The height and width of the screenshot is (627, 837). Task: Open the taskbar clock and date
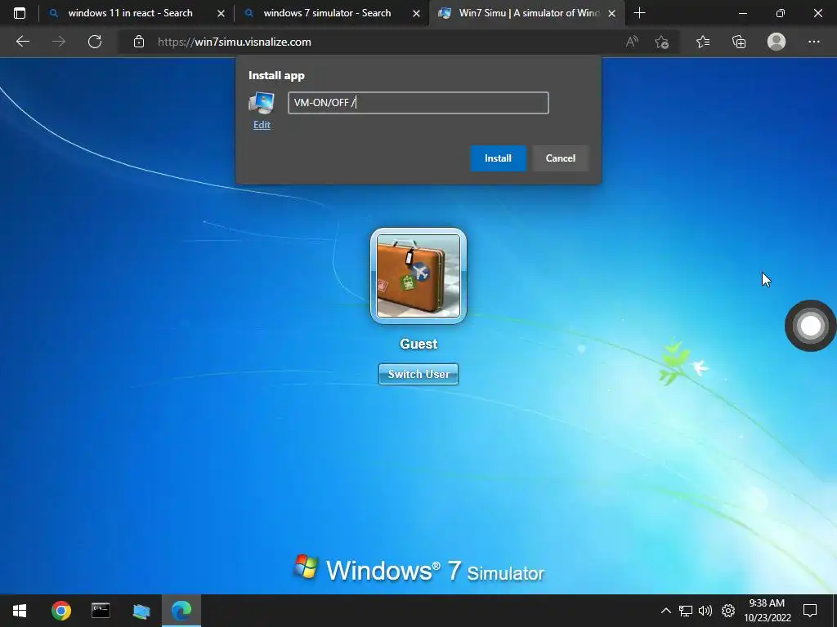click(x=767, y=611)
